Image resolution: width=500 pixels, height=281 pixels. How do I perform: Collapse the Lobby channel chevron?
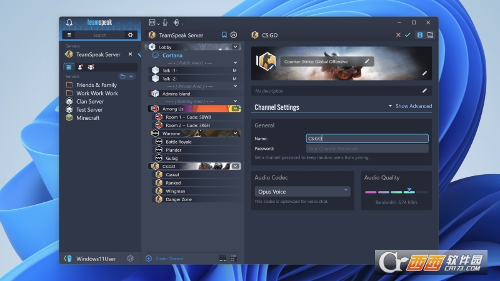236,47
